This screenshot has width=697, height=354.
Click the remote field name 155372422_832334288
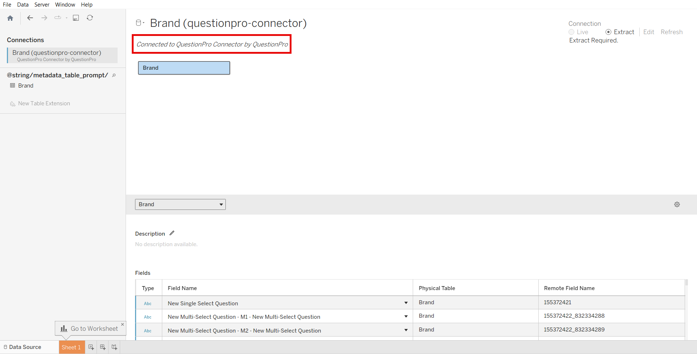pos(574,316)
